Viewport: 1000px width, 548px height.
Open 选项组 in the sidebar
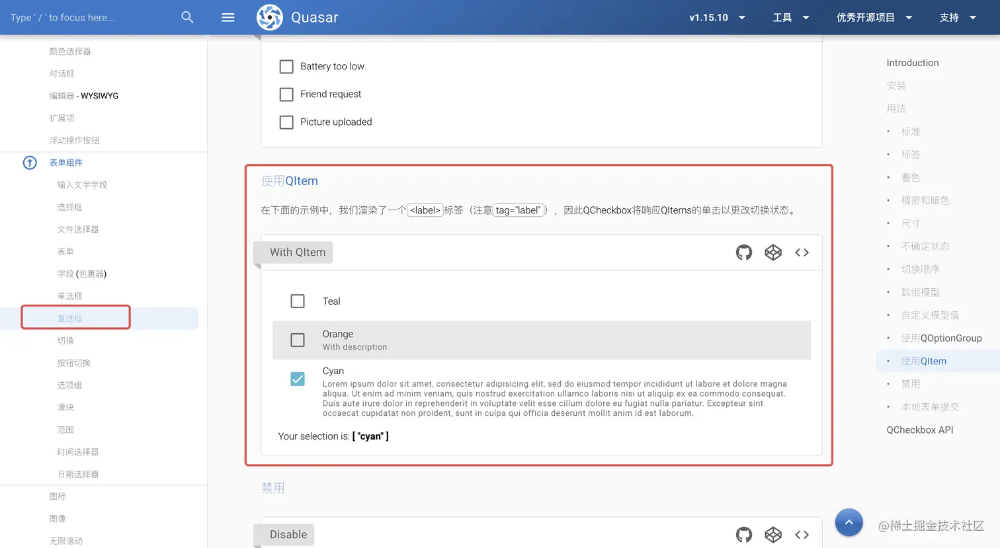[x=70, y=385]
